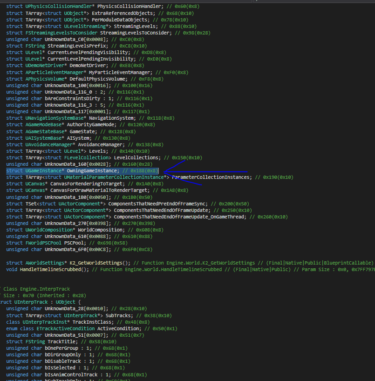Click the UnknownData_270 line
The width and height of the screenshot is (375, 381).
[81, 224]
